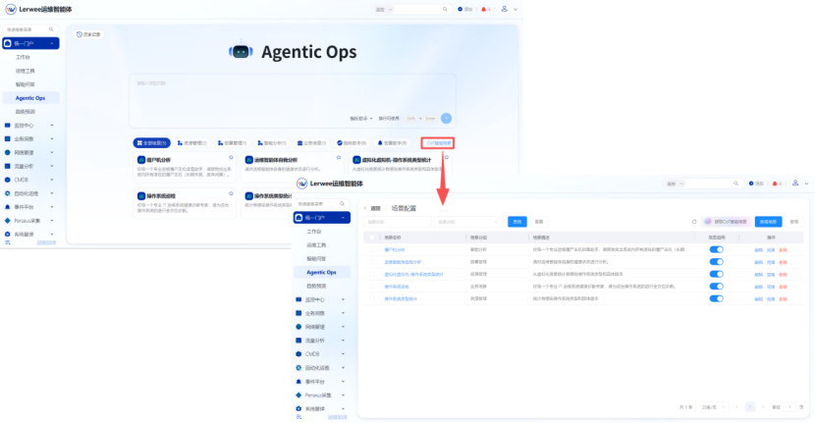Toggle the enable switch for 操作系统巡检 row
This screenshot has height=423, width=815.
[x=716, y=287]
